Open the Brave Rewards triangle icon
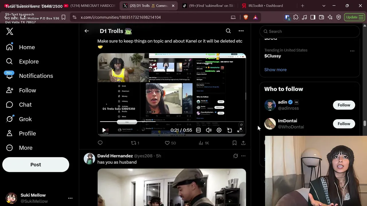The image size is (367, 206). pyautogui.click(x=255, y=17)
